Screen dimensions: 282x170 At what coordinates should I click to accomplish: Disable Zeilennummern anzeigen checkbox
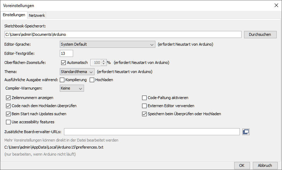(x=8, y=98)
